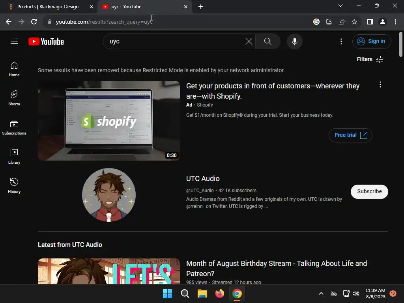Image resolution: width=404 pixels, height=303 pixels.
Task: Open a new browser tab
Action: point(201,7)
